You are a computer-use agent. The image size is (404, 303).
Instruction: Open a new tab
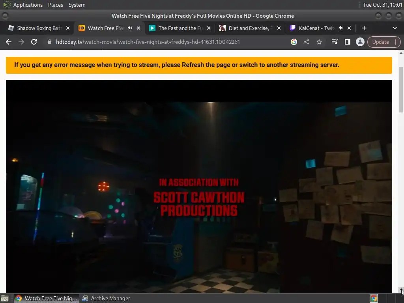tap(364, 28)
